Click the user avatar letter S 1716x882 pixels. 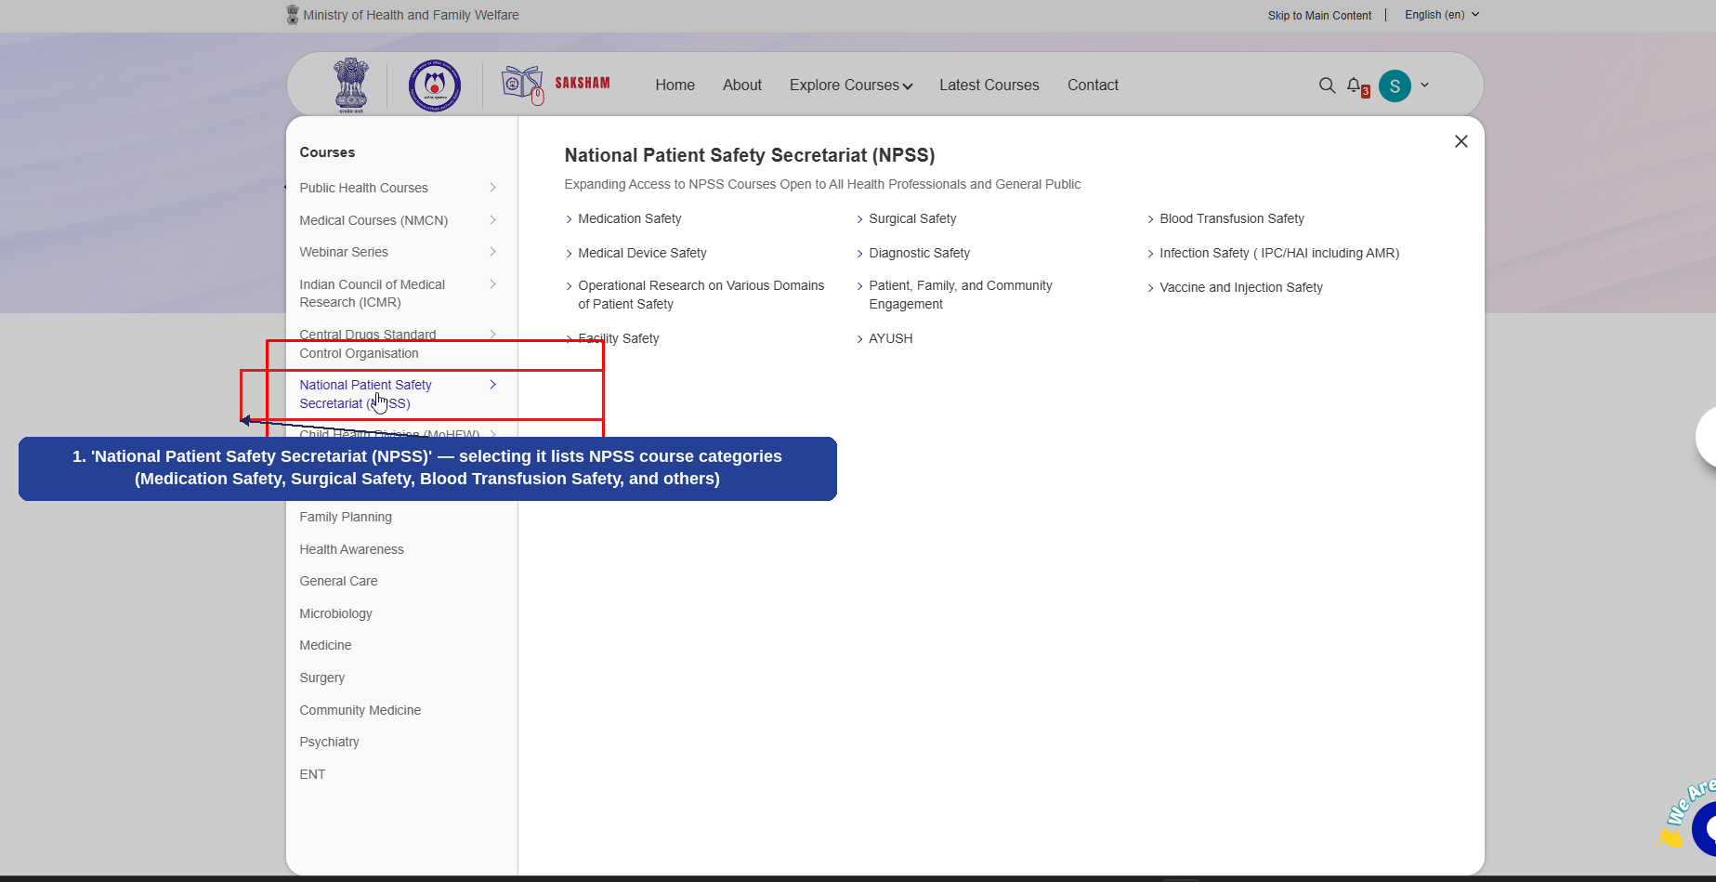(x=1395, y=86)
